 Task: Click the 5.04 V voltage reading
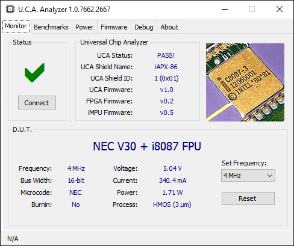click(x=172, y=168)
